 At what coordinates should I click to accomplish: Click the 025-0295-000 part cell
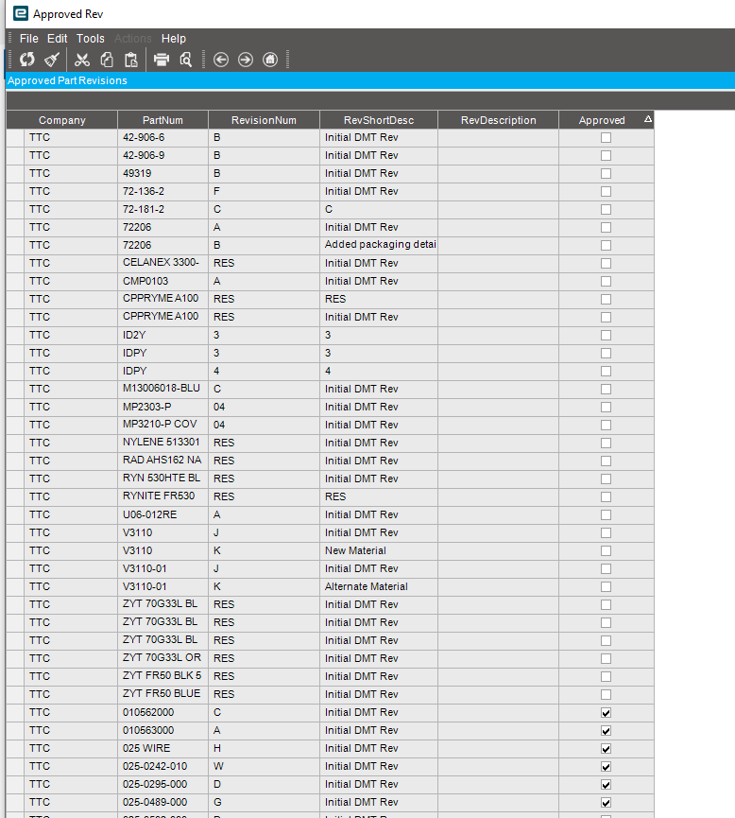click(x=162, y=784)
